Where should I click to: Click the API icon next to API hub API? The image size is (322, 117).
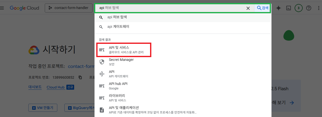point(102,86)
